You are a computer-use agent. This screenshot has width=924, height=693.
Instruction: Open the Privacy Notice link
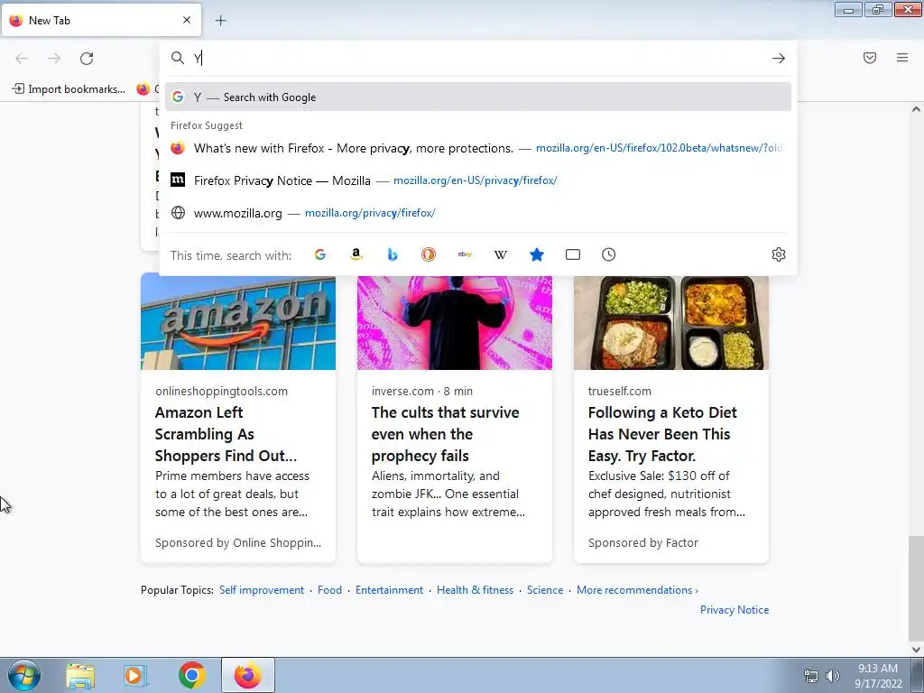pos(735,610)
